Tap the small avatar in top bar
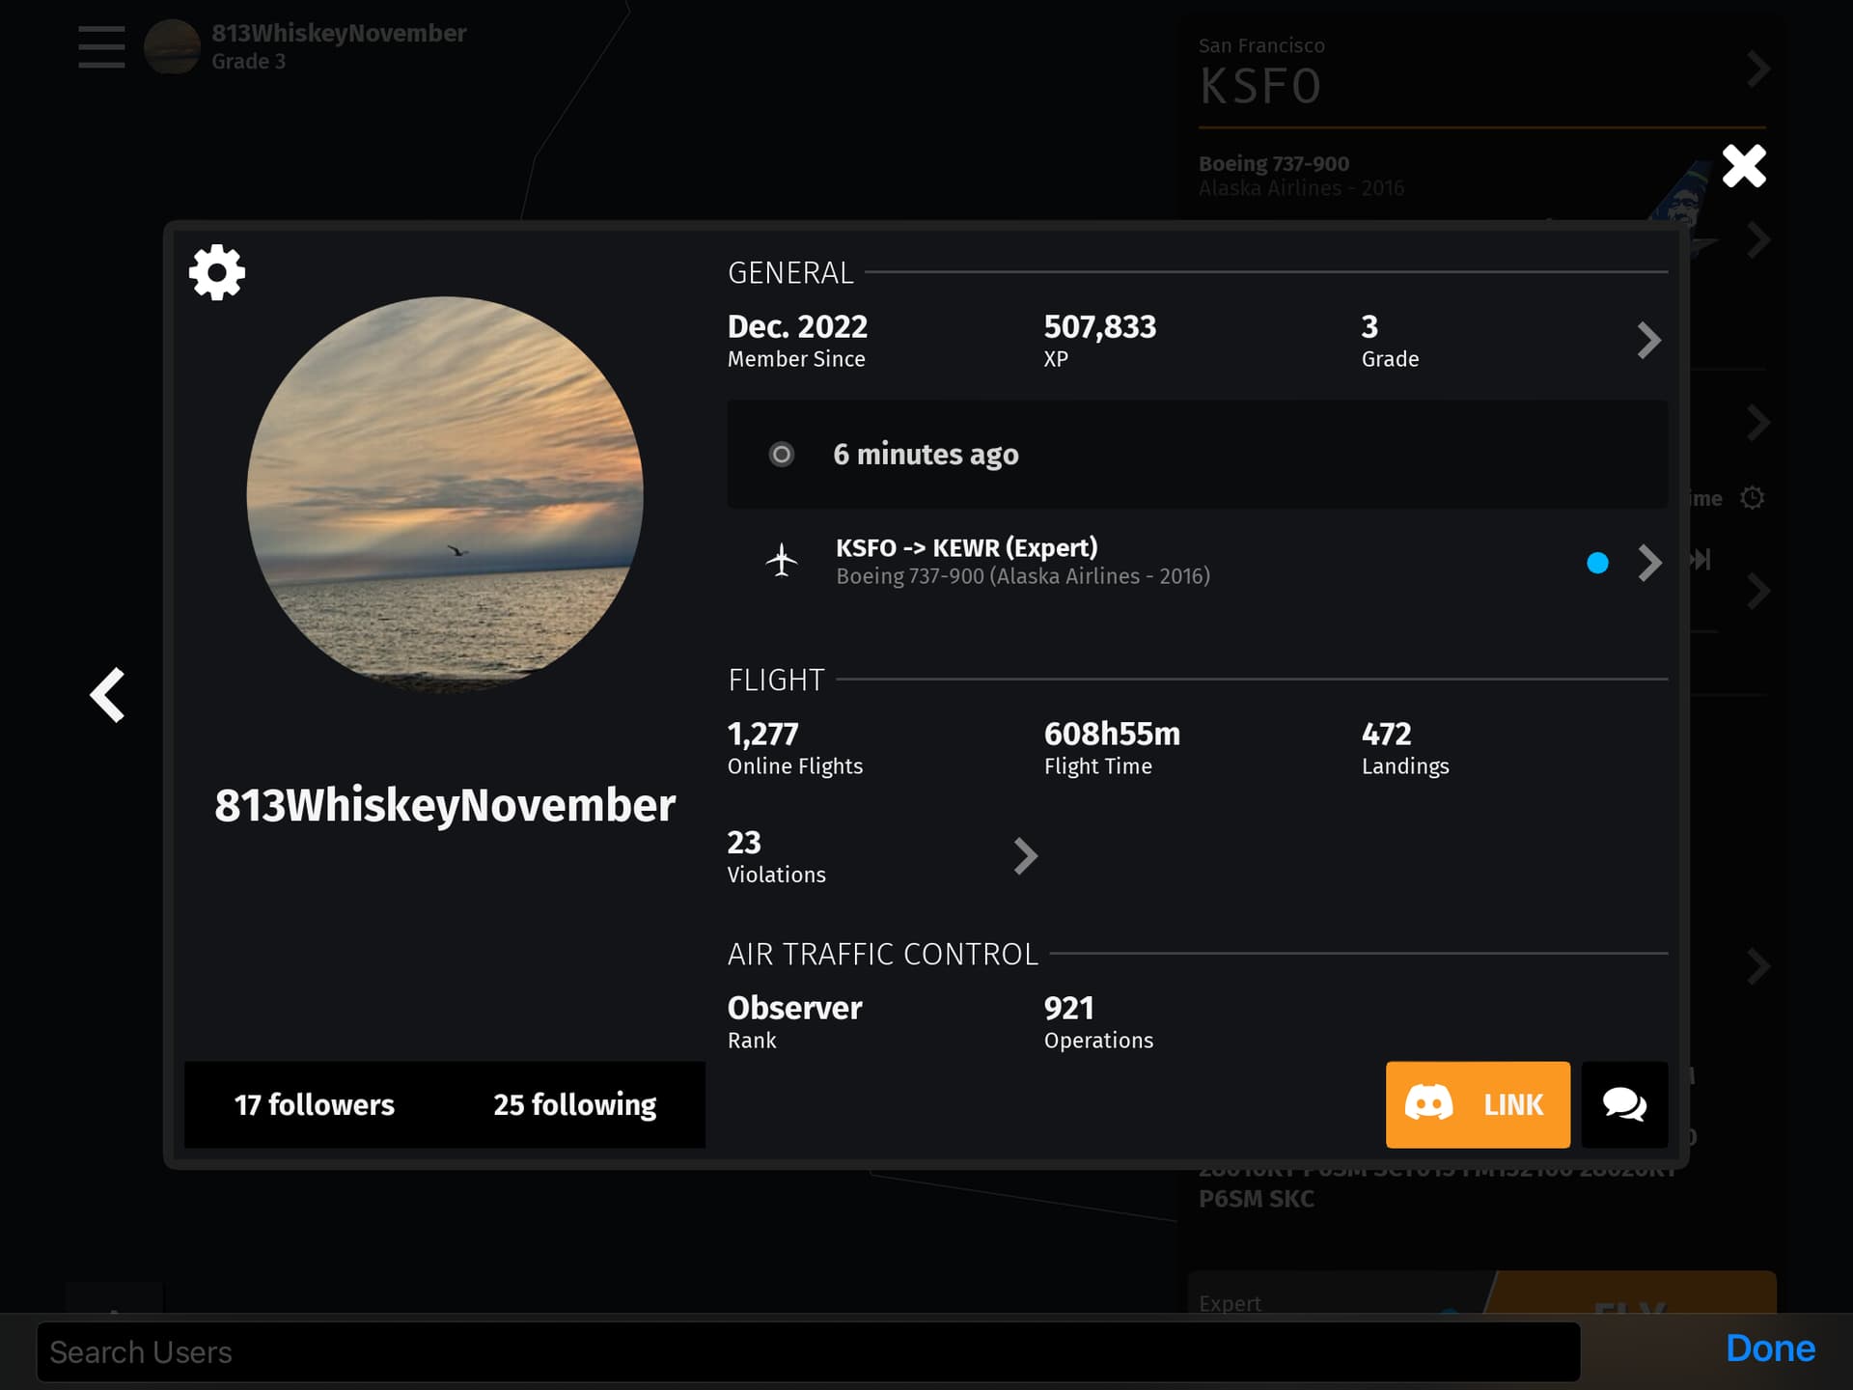This screenshot has width=1853, height=1390. coord(172,46)
